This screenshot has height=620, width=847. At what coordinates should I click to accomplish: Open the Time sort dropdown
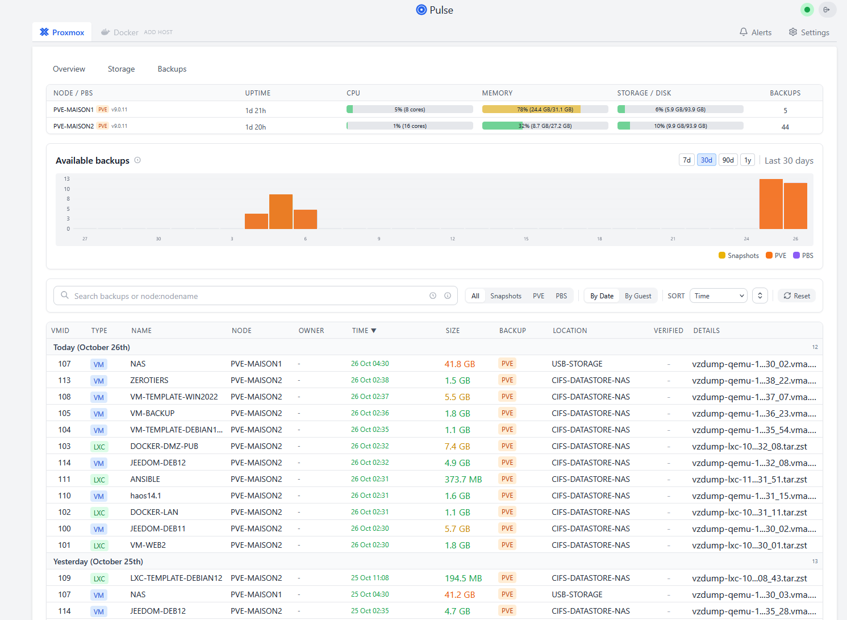718,296
